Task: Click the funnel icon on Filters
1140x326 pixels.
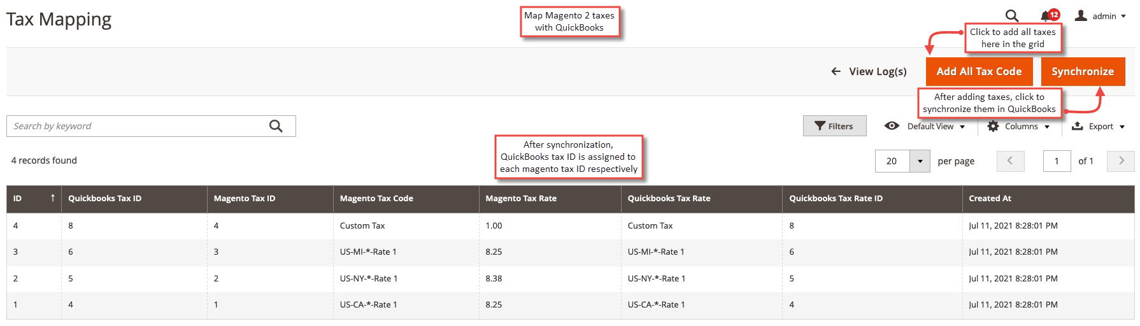Action: click(x=820, y=126)
